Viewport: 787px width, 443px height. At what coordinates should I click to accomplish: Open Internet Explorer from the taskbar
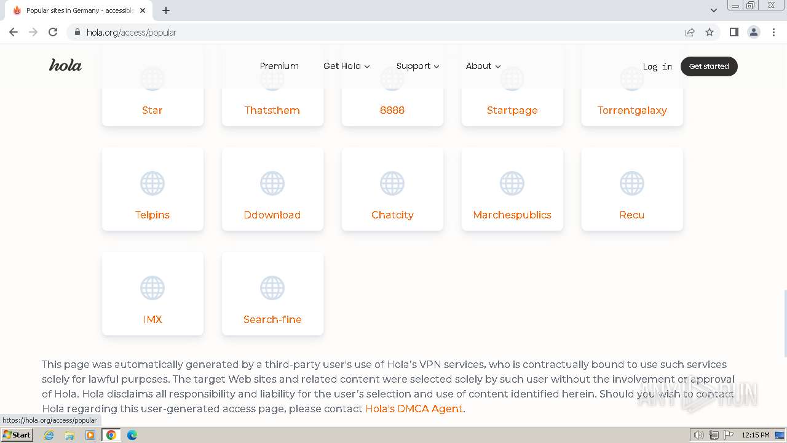(x=49, y=435)
